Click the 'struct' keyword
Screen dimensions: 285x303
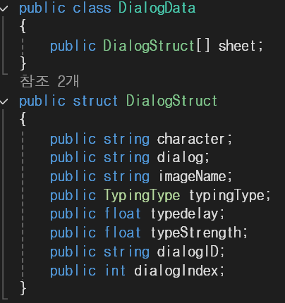coord(95,101)
